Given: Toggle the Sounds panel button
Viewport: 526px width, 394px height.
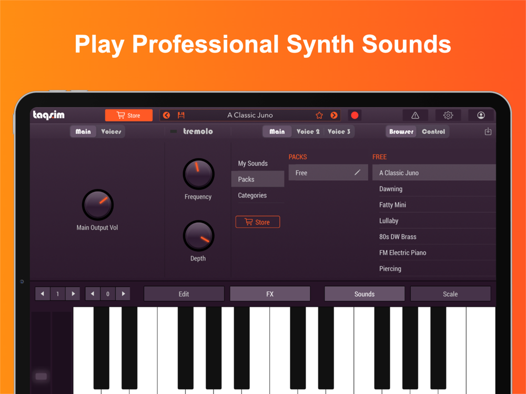Looking at the screenshot, I should tap(365, 294).
